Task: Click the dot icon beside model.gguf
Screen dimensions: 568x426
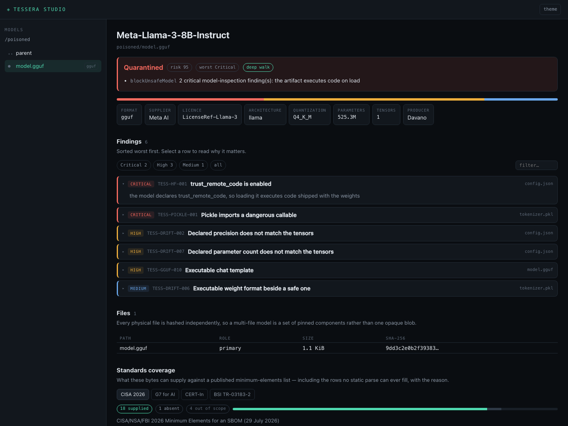Action: point(9,66)
